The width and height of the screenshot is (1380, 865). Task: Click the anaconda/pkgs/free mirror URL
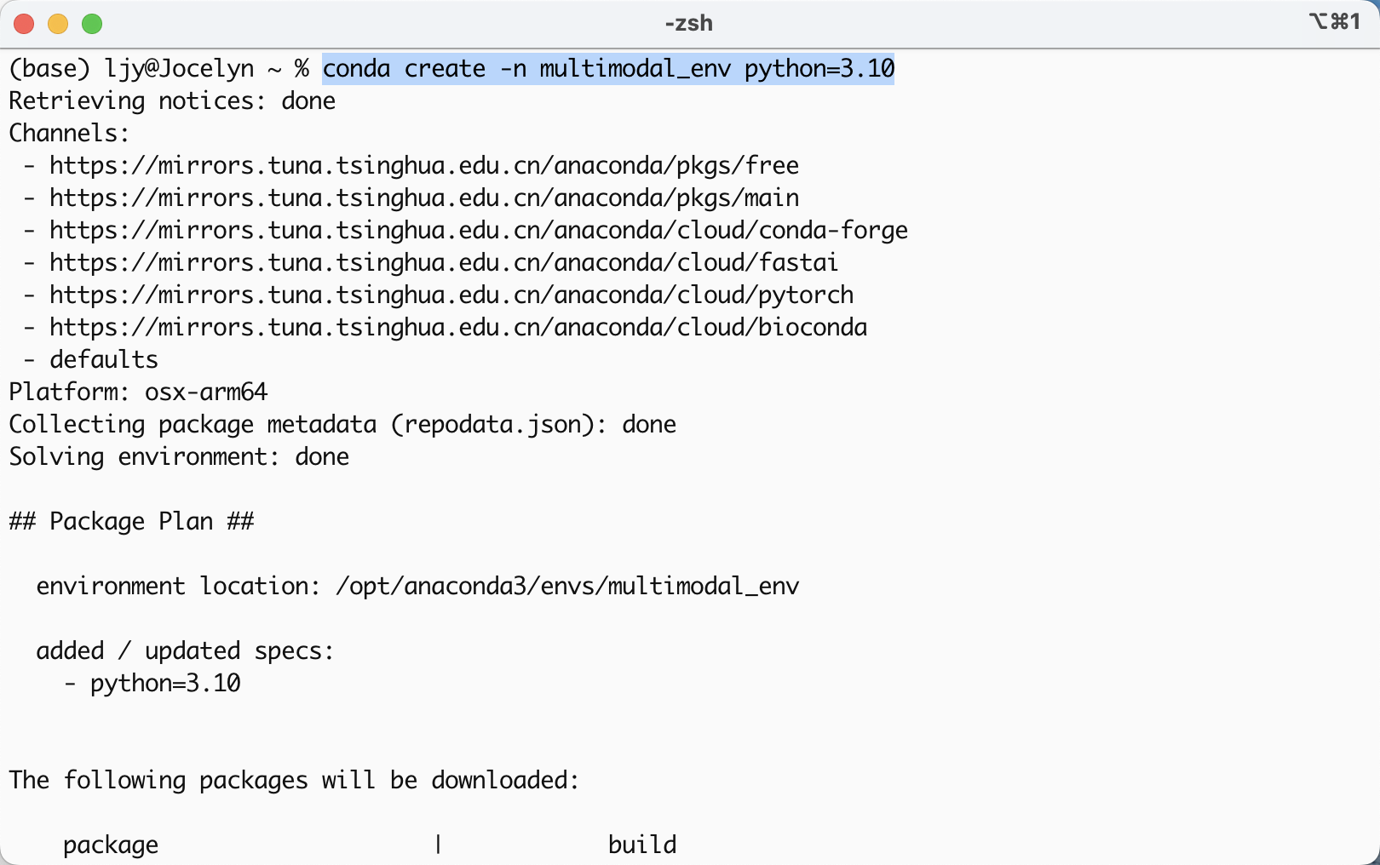pyautogui.click(x=424, y=165)
